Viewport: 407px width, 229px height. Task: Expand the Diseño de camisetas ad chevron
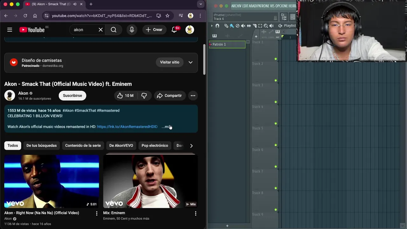pos(190,62)
